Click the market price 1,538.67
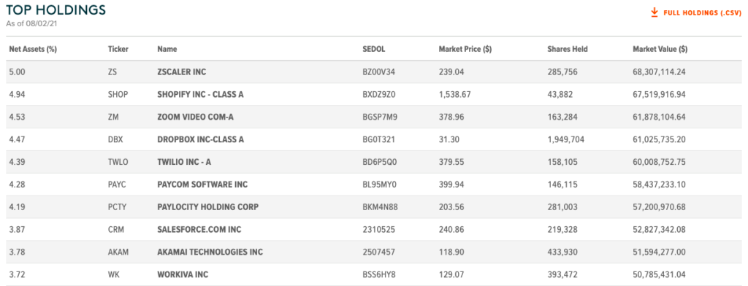The height and width of the screenshot is (286, 748). (455, 94)
